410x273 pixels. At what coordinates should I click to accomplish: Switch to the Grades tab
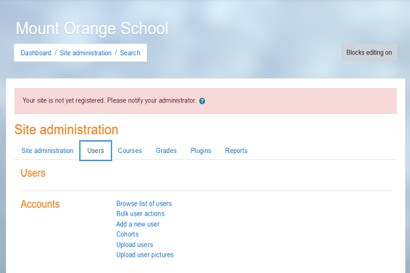(166, 151)
